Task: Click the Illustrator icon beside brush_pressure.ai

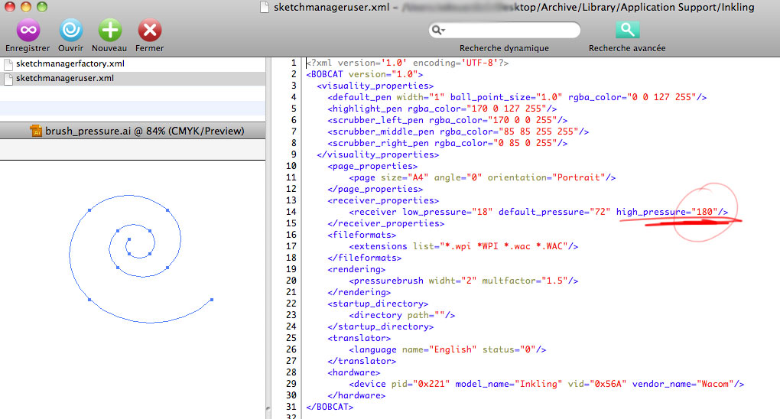Action: (36, 132)
